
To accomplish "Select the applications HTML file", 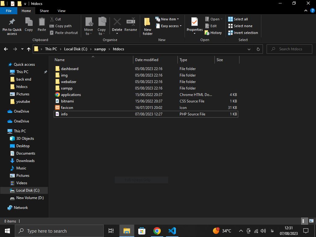I will pos(146,94).
